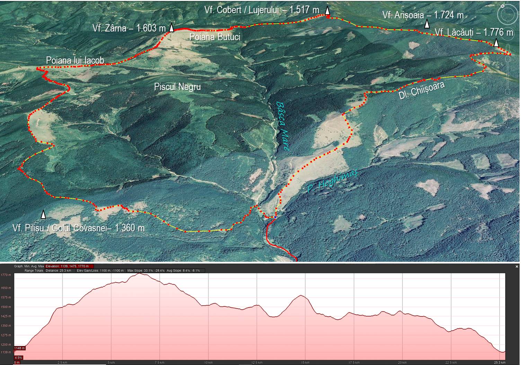Click the Max Slope statistic
This screenshot has height=365, width=521.
pos(146,270)
